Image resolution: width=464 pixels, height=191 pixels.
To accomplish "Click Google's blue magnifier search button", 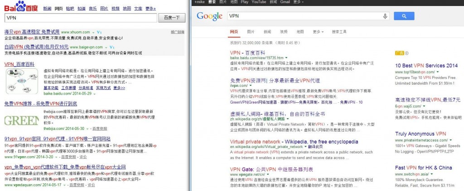I will click(x=404, y=16).
